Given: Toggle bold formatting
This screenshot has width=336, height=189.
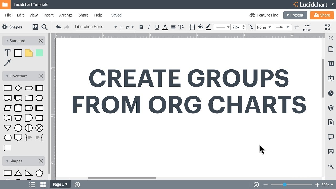Looking at the screenshot, I should 141,27.
